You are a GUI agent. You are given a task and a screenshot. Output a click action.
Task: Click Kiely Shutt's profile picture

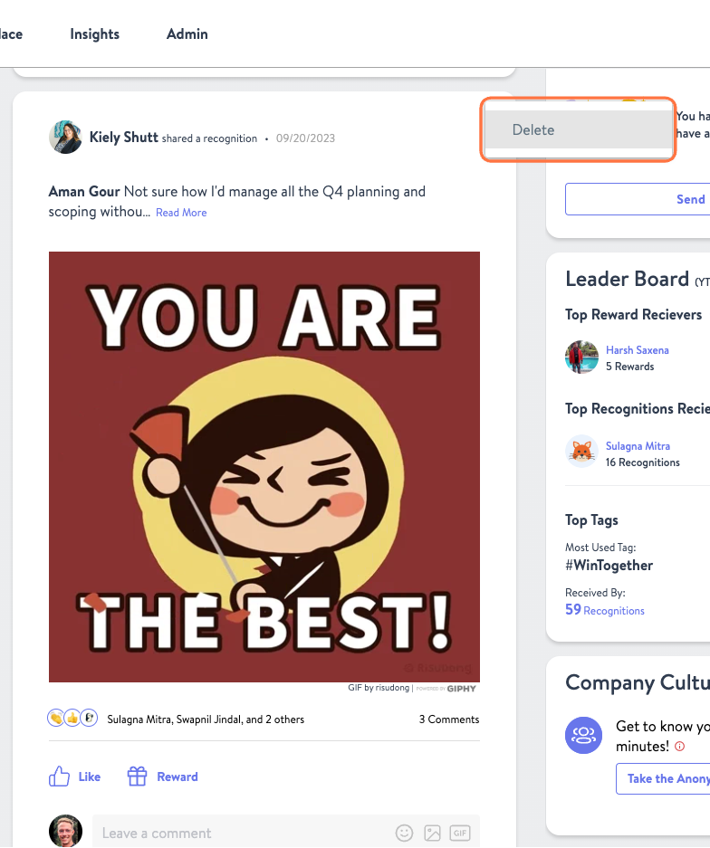65,138
